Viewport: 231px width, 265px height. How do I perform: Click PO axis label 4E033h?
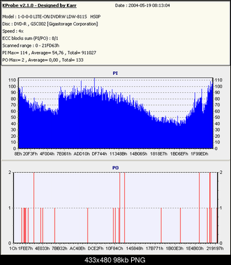43,248
